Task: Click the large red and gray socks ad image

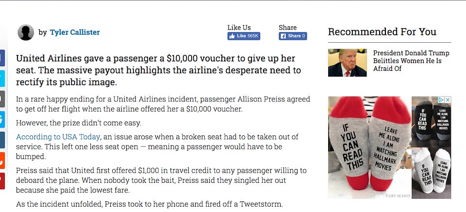Action: pos(369,147)
